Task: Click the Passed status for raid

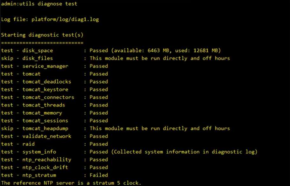Action: pyautogui.click(x=99, y=144)
